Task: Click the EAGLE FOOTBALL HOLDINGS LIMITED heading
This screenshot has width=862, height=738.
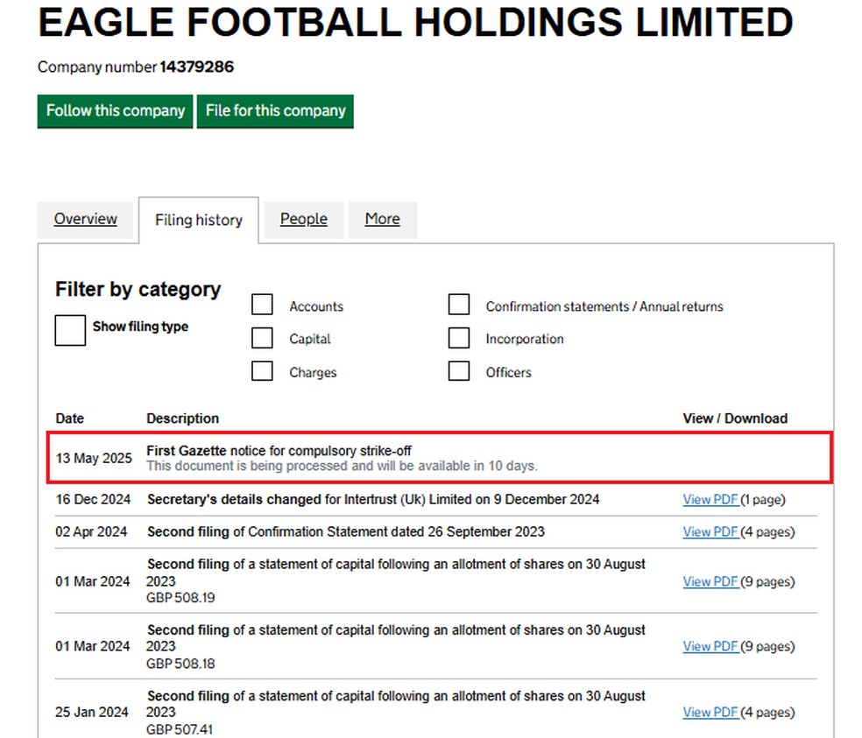Action: pos(413,24)
